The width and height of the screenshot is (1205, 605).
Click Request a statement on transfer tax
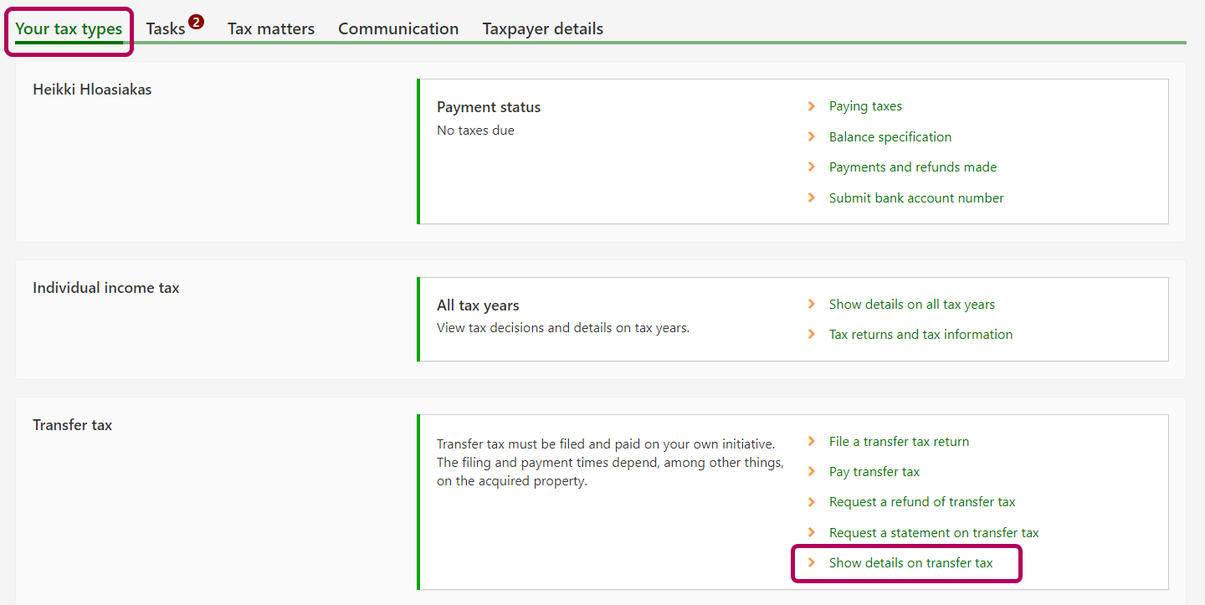pyautogui.click(x=933, y=533)
